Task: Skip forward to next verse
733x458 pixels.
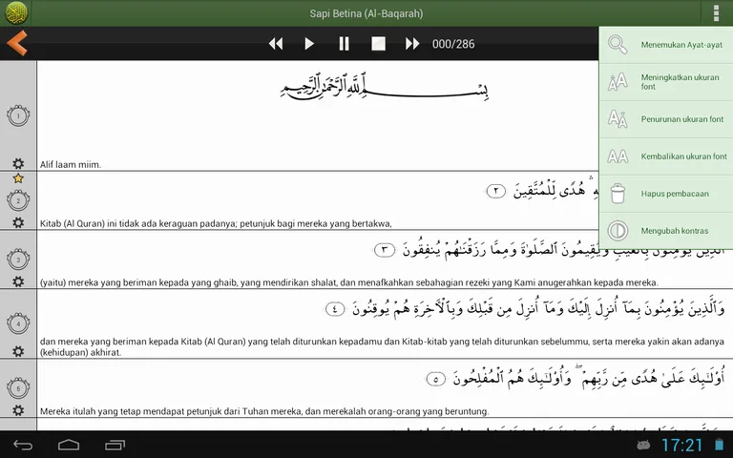Action: pos(412,44)
